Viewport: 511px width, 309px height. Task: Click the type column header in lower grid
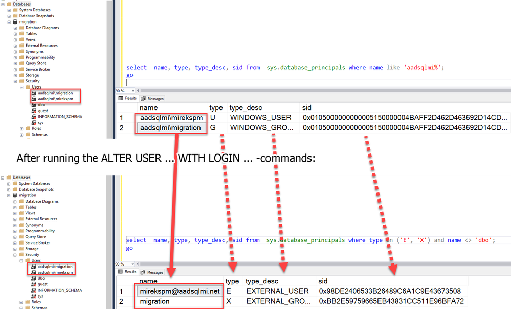pos(233,281)
